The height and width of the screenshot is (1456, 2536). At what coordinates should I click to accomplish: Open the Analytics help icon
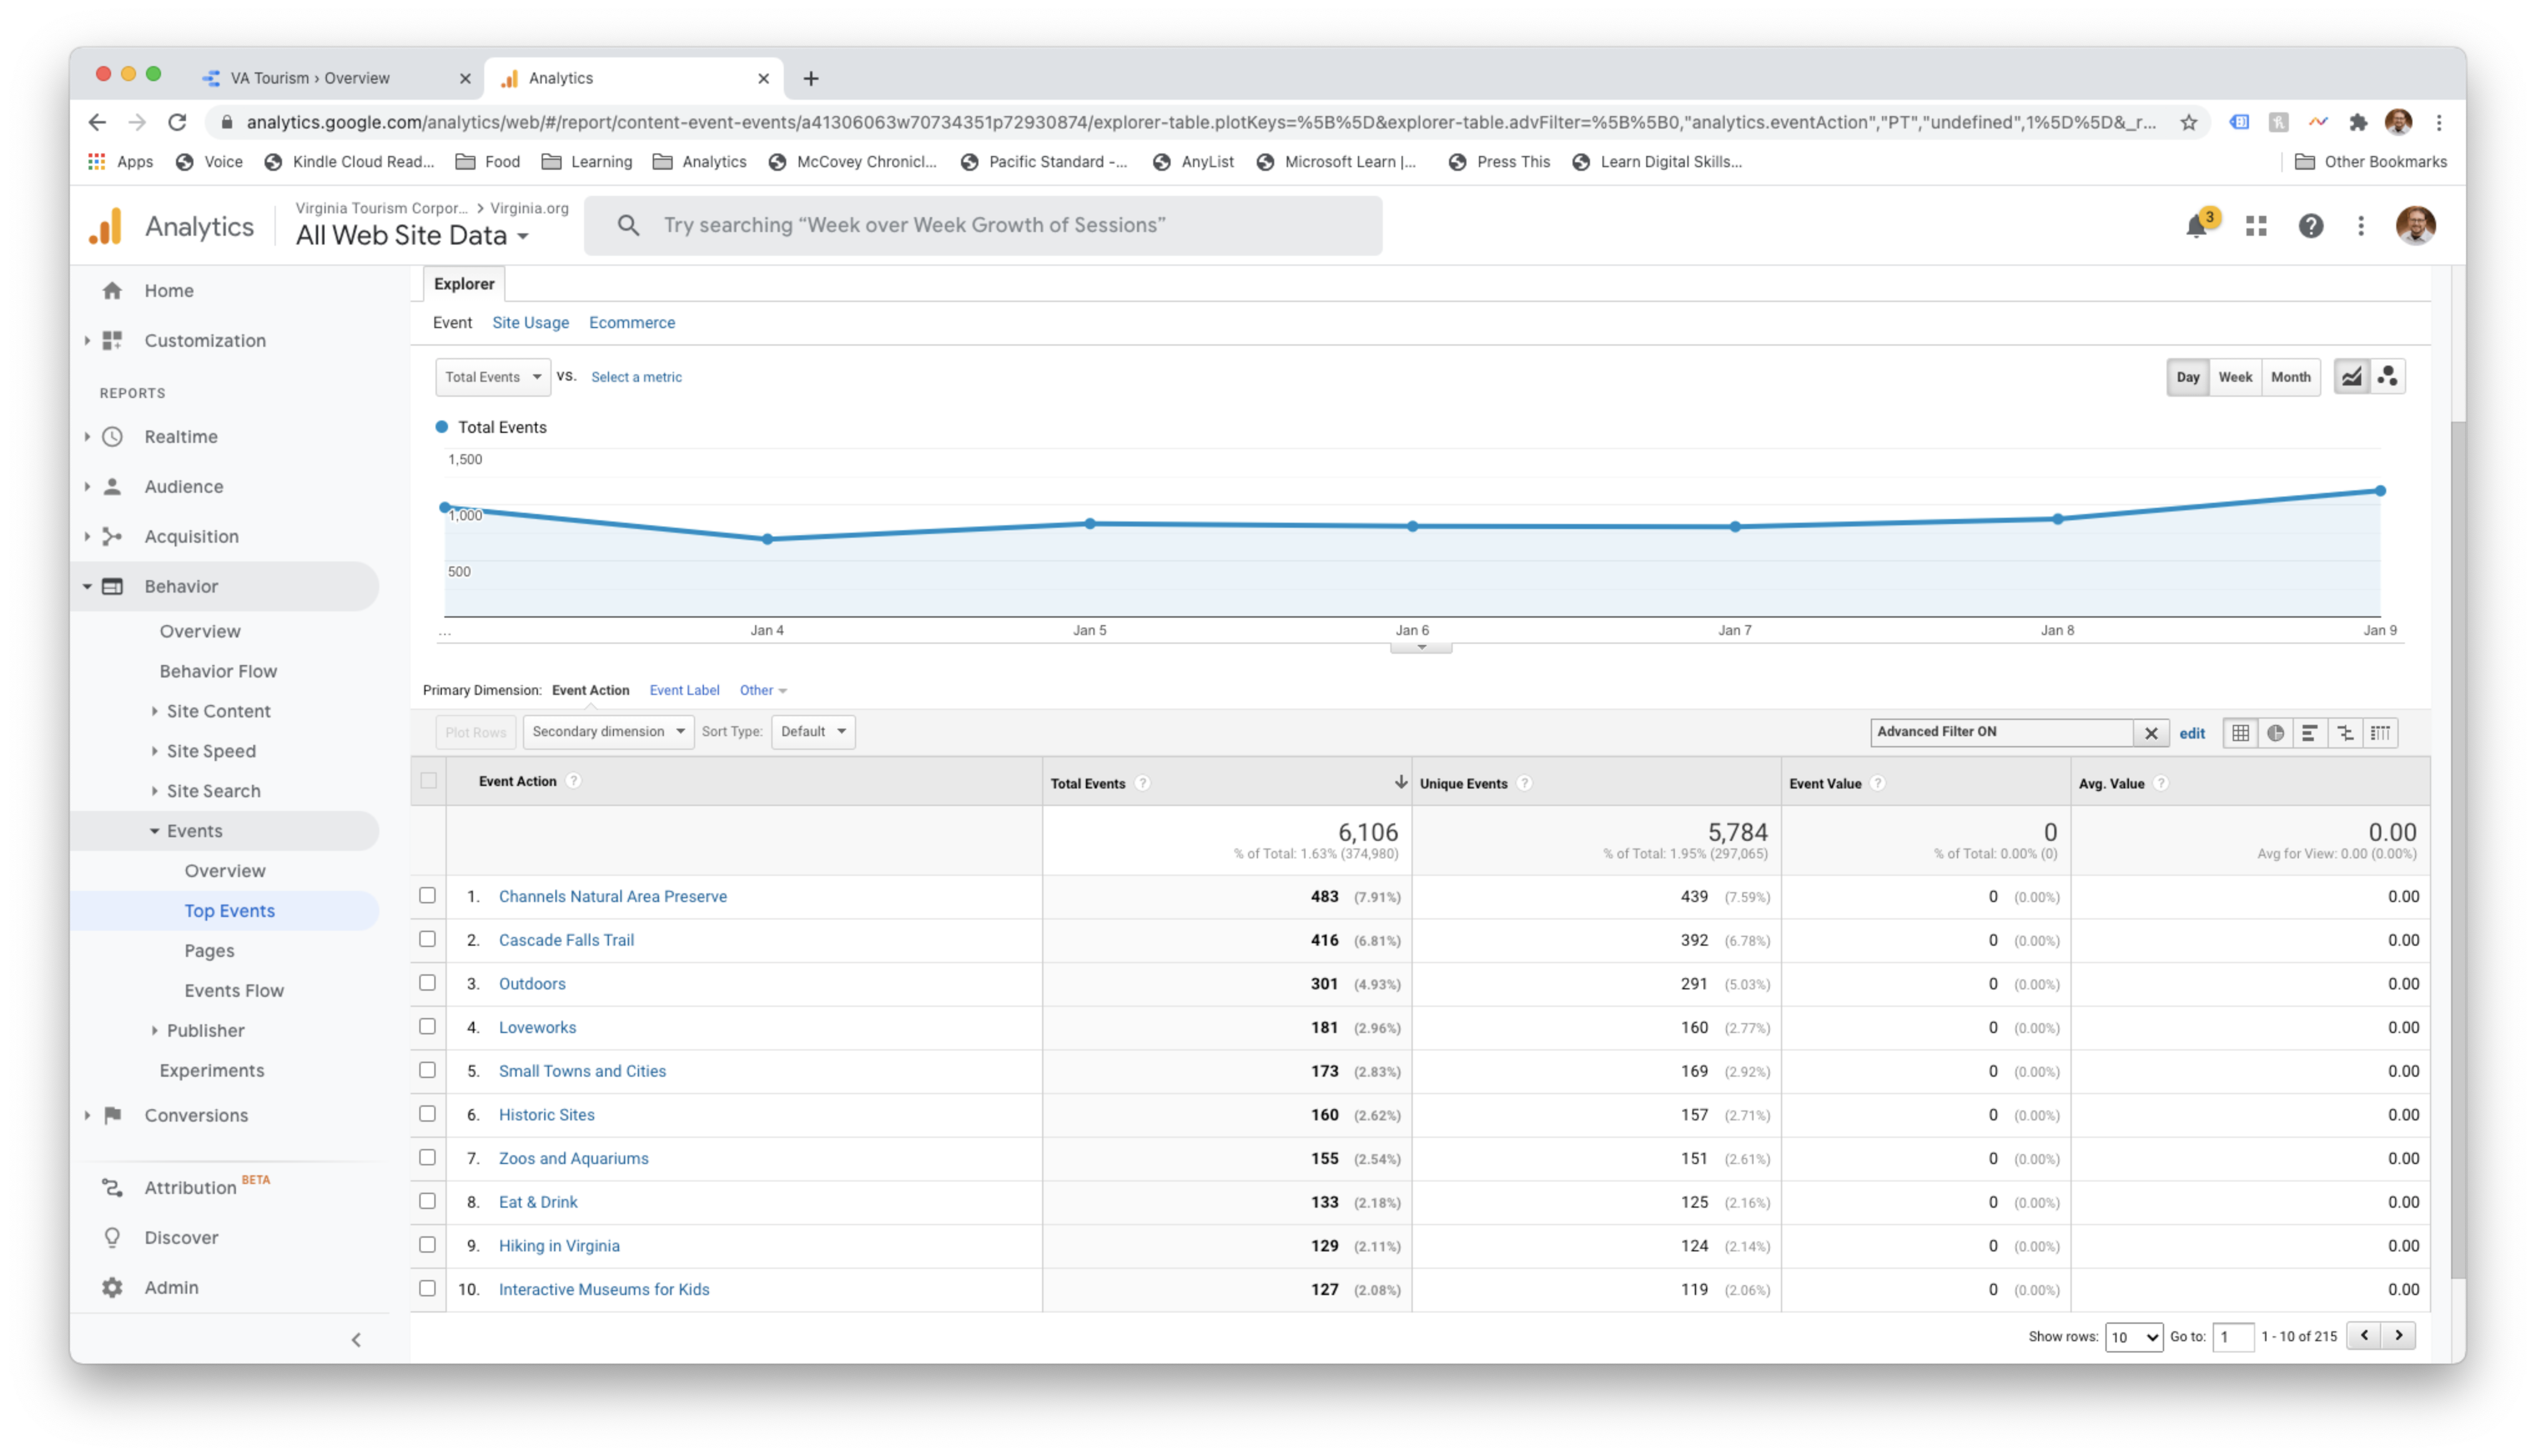[x=2311, y=226]
